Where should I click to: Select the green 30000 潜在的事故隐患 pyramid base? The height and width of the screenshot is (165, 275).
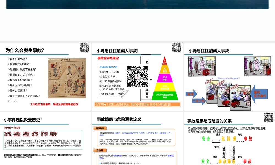(x=165, y=95)
